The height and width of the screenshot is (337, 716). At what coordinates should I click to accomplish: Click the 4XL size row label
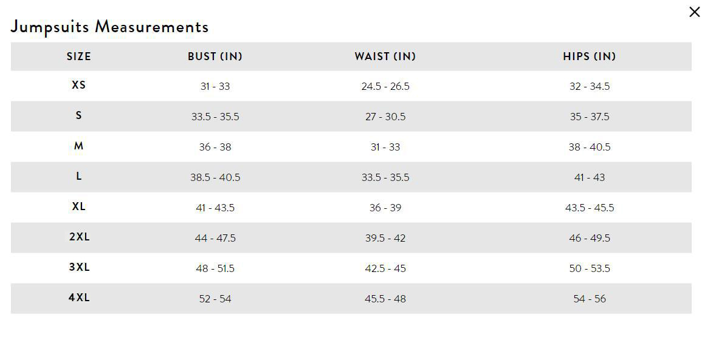[79, 298]
